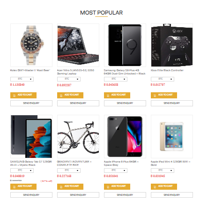Expand currency selector under Xbox Elite Controller
This screenshot has width=215, height=208.
[x=163, y=79]
